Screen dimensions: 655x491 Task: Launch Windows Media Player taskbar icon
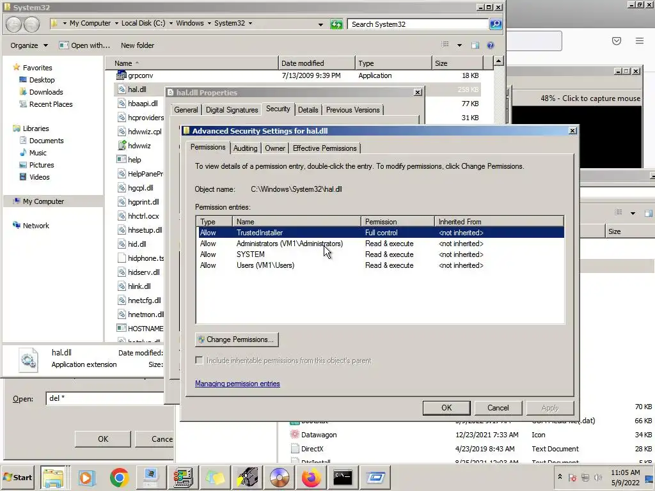pyautogui.click(x=87, y=477)
